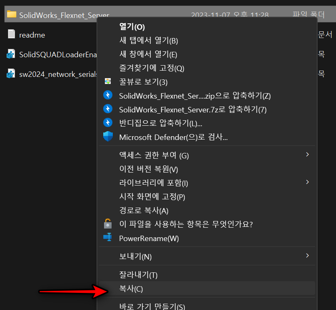Viewport: 336px width, 310px height.
Task: Scan with Microsoft Defender(으)로 검사...
Action: pyautogui.click(x=207, y=137)
